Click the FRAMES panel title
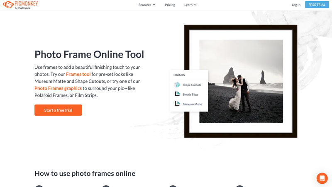 click(x=179, y=75)
